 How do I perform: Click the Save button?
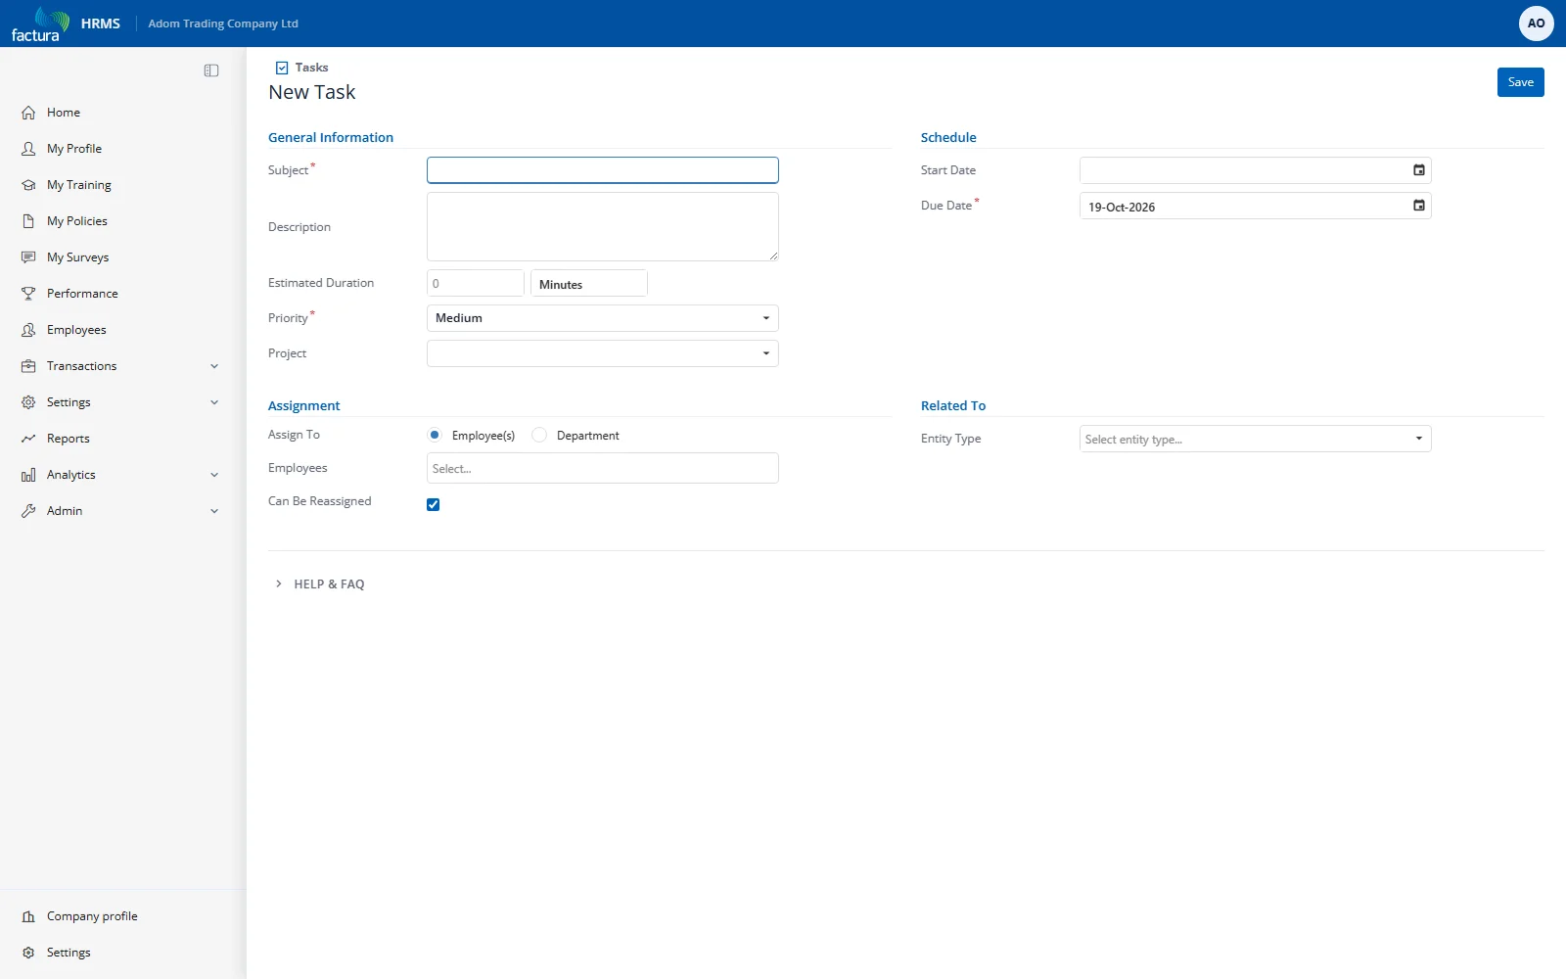point(1521,82)
